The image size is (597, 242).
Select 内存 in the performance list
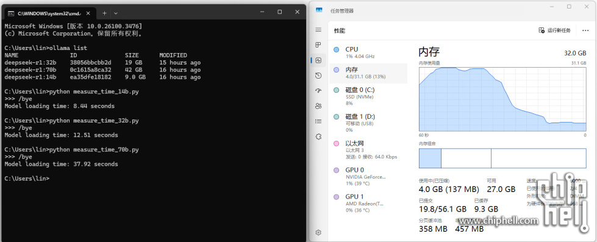click(368, 73)
